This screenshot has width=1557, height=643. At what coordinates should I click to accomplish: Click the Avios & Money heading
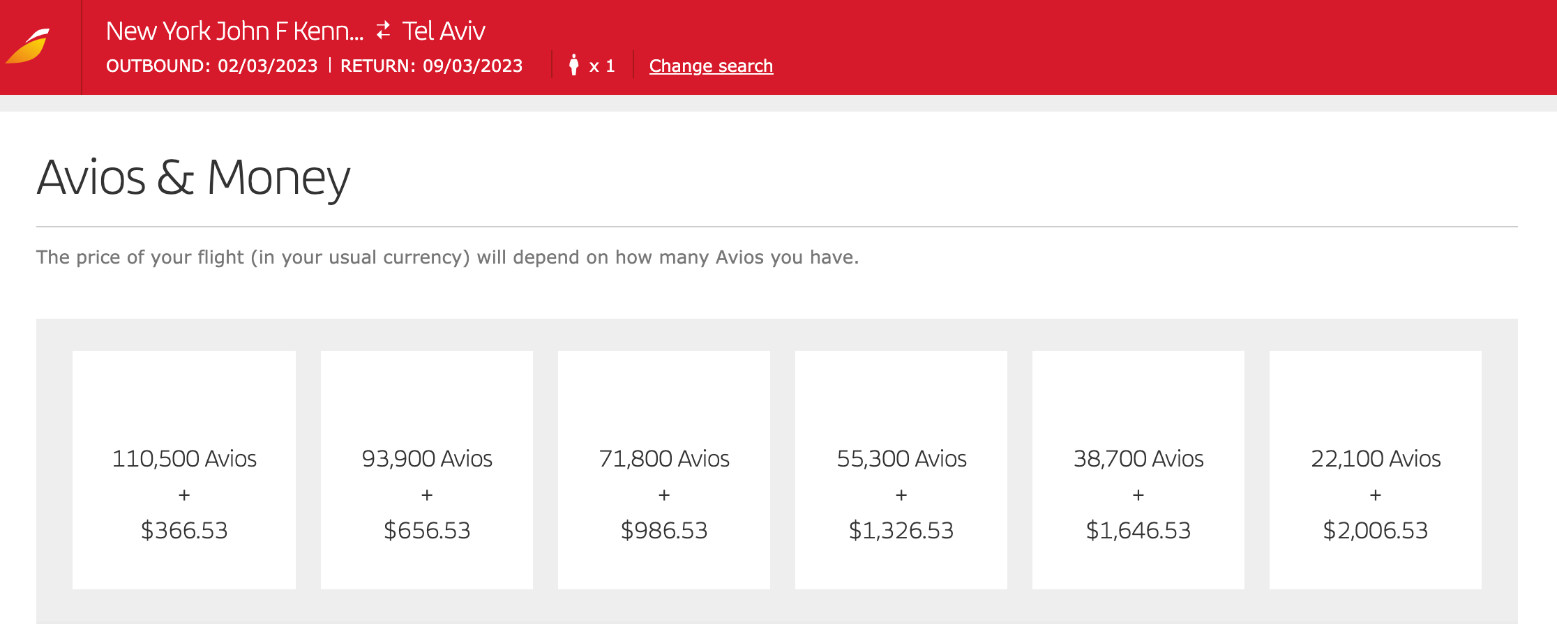click(x=193, y=177)
